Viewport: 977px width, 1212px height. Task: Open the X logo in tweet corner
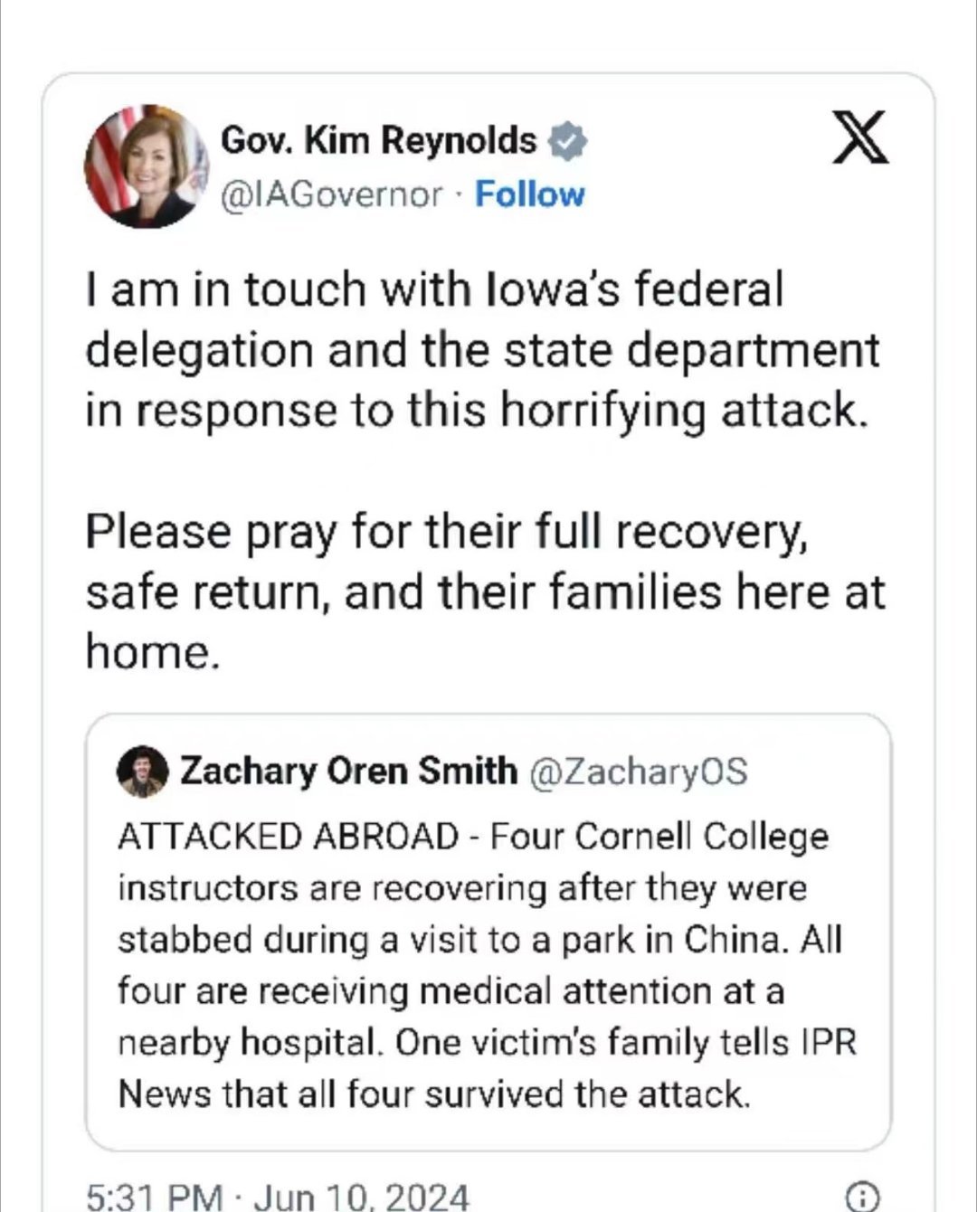click(860, 137)
